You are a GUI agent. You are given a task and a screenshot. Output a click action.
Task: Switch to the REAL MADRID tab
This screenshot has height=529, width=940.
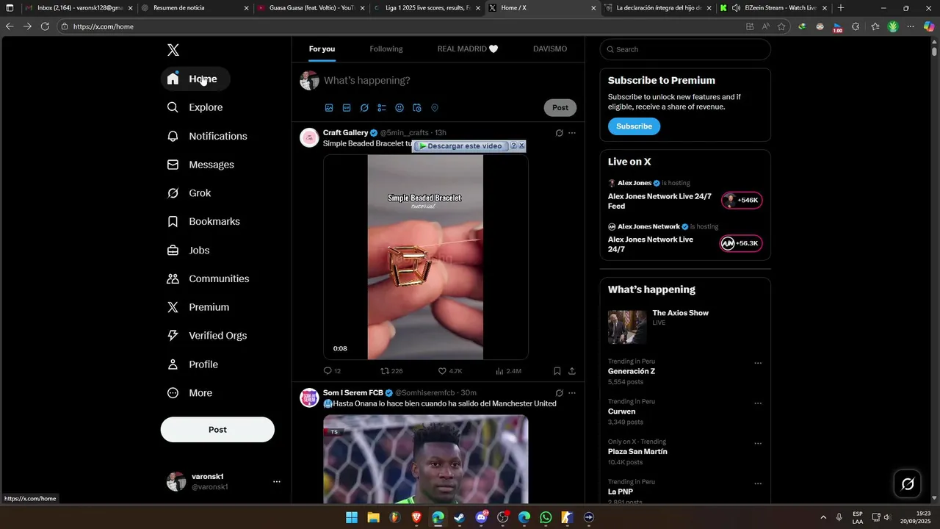point(468,48)
